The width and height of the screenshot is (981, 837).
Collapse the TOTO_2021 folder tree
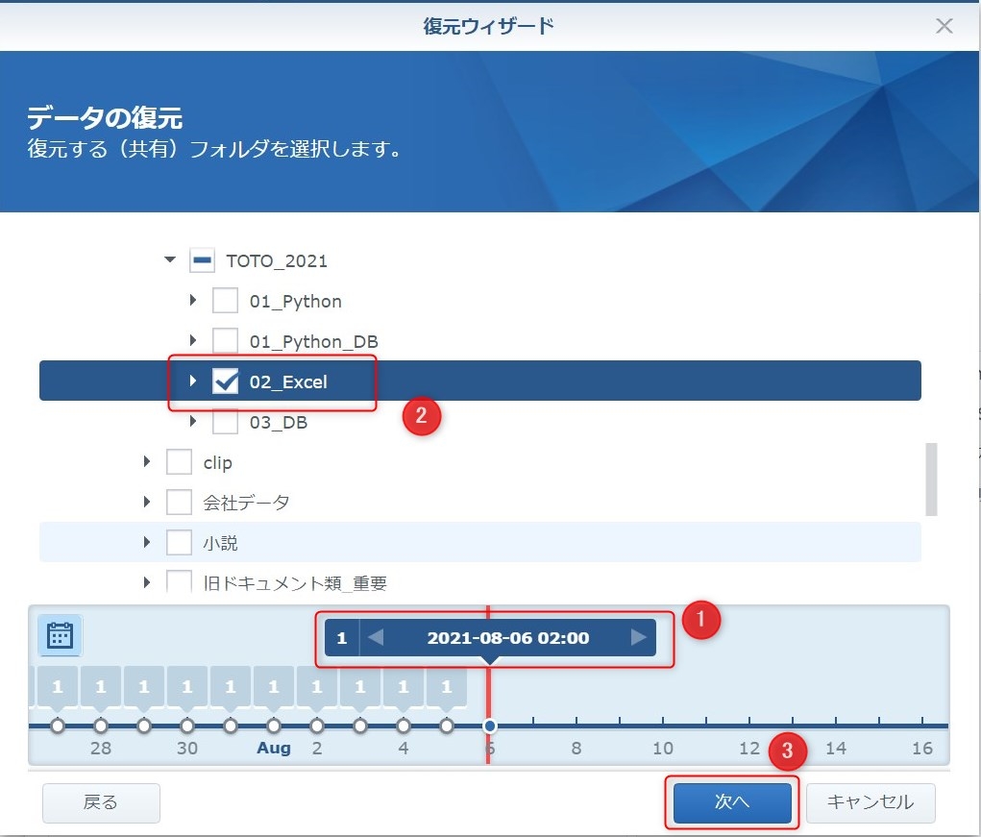(x=170, y=260)
